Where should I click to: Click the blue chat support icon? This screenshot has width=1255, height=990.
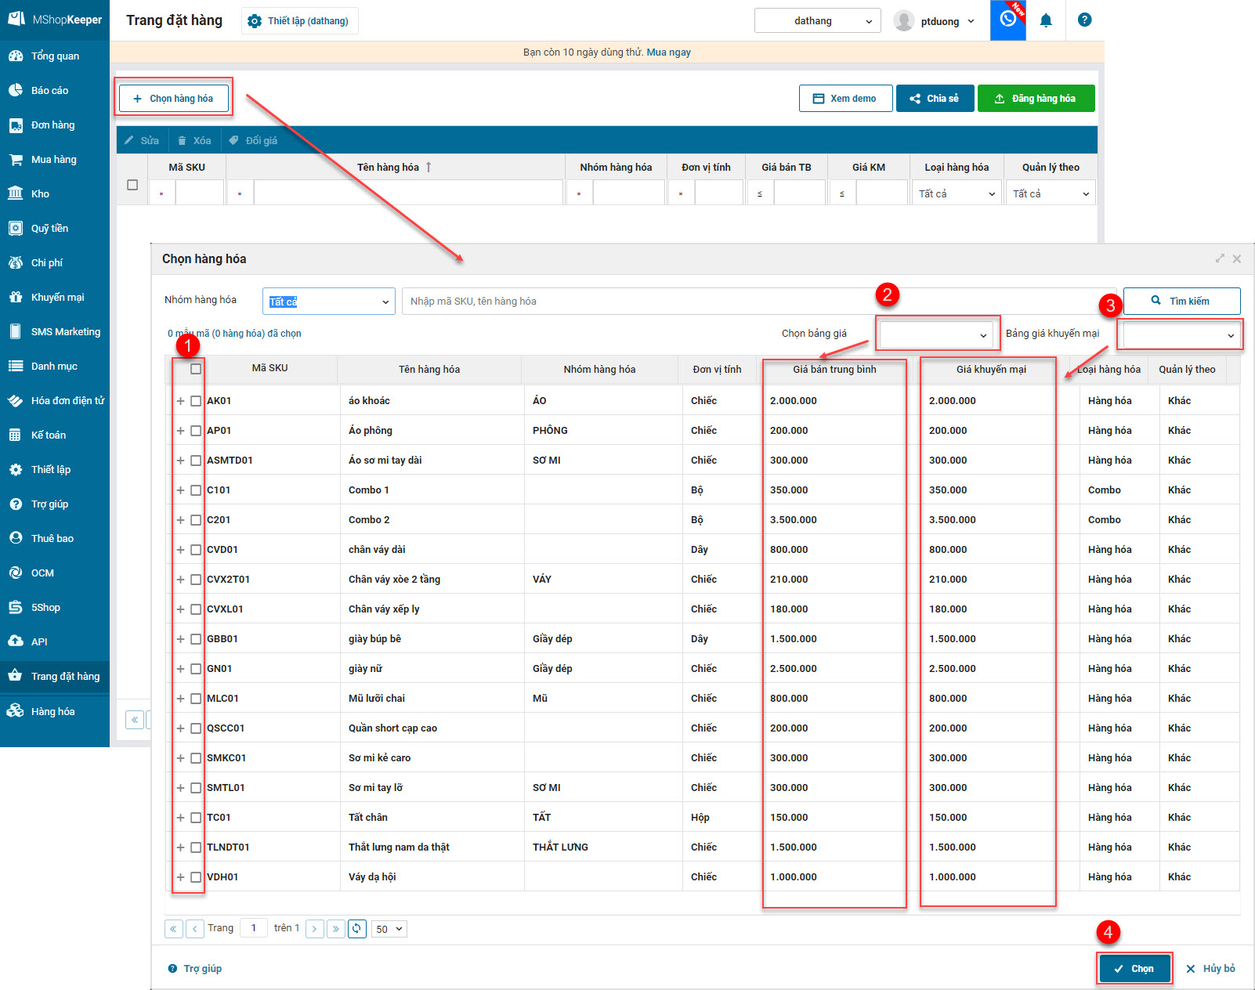[1008, 20]
